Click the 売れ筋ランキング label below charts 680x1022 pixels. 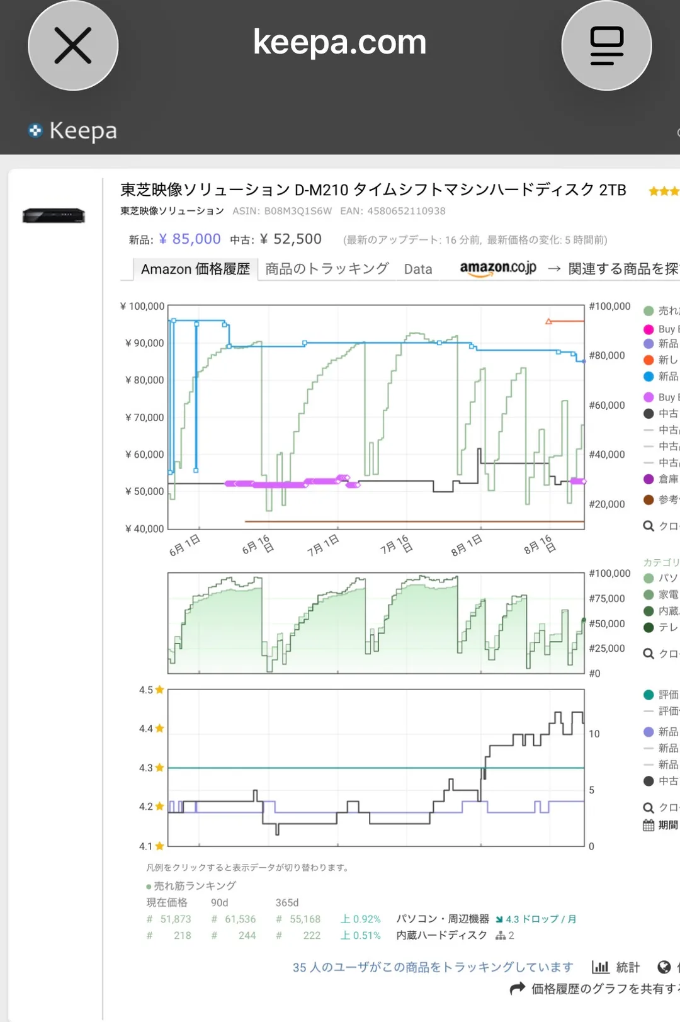coord(195,885)
